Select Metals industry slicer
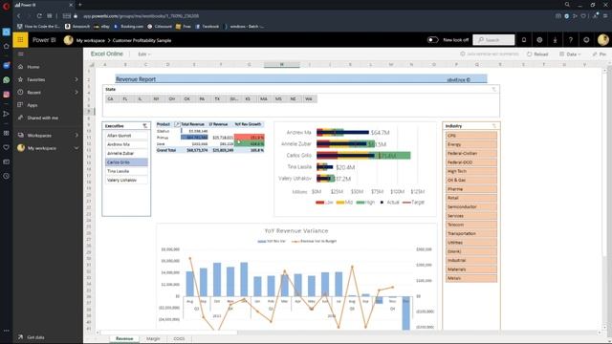612x344 pixels. pyautogui.click(x=471, y=278)
